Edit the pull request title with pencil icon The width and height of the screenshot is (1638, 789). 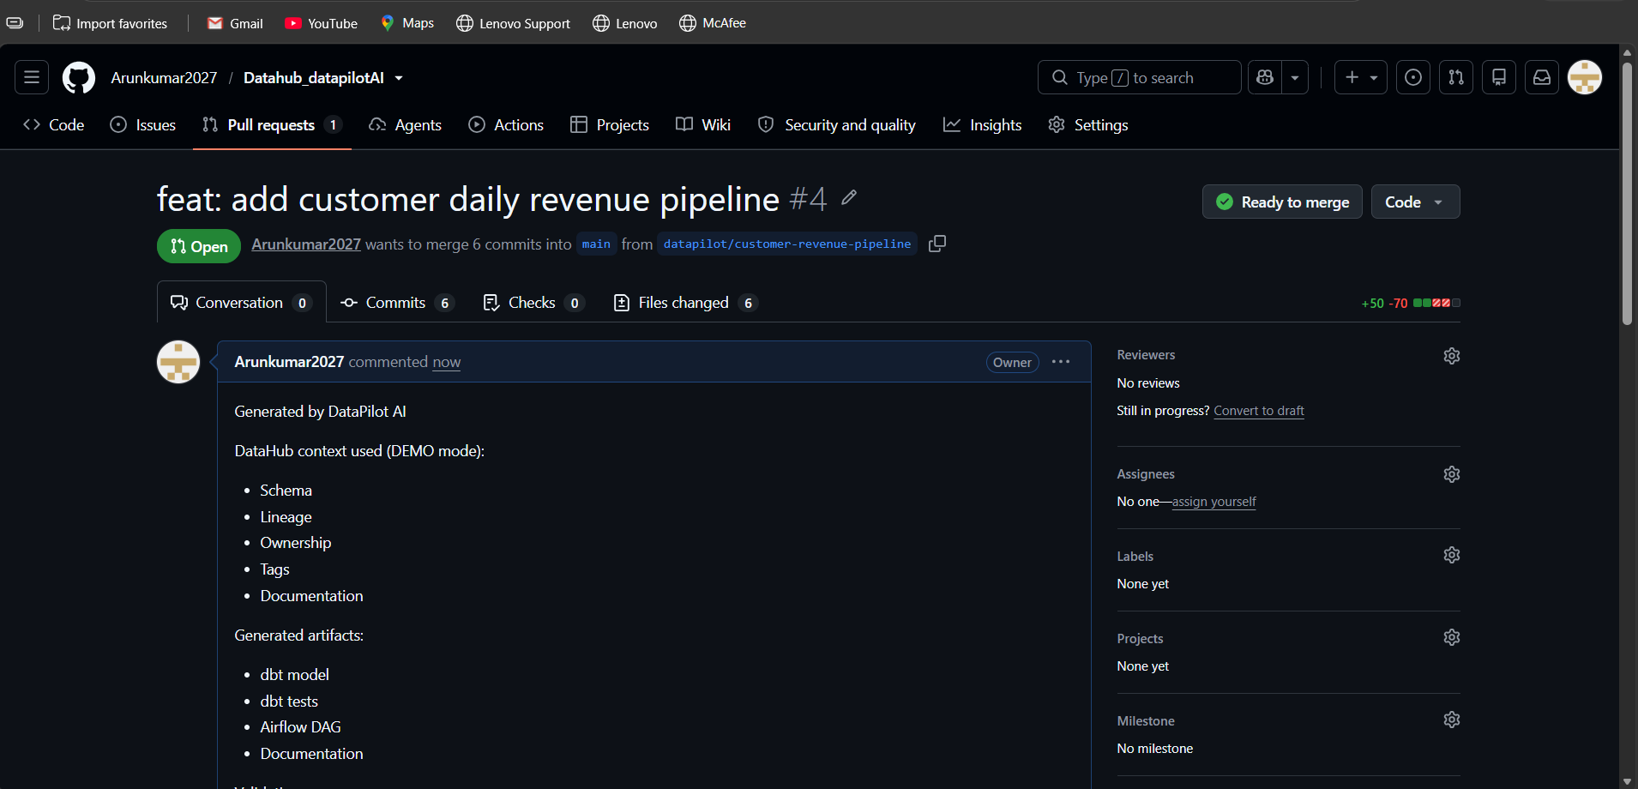point(849,198)
